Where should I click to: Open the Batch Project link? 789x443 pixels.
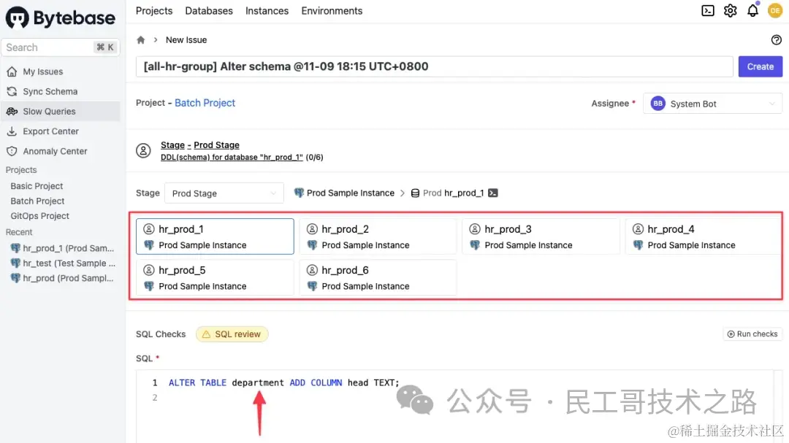pos(205,103)
